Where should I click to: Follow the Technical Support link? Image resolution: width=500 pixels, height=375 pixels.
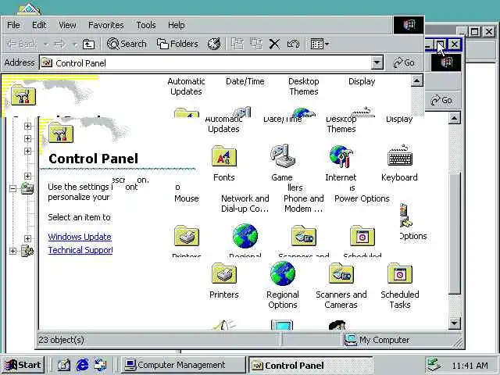(80, 250)
